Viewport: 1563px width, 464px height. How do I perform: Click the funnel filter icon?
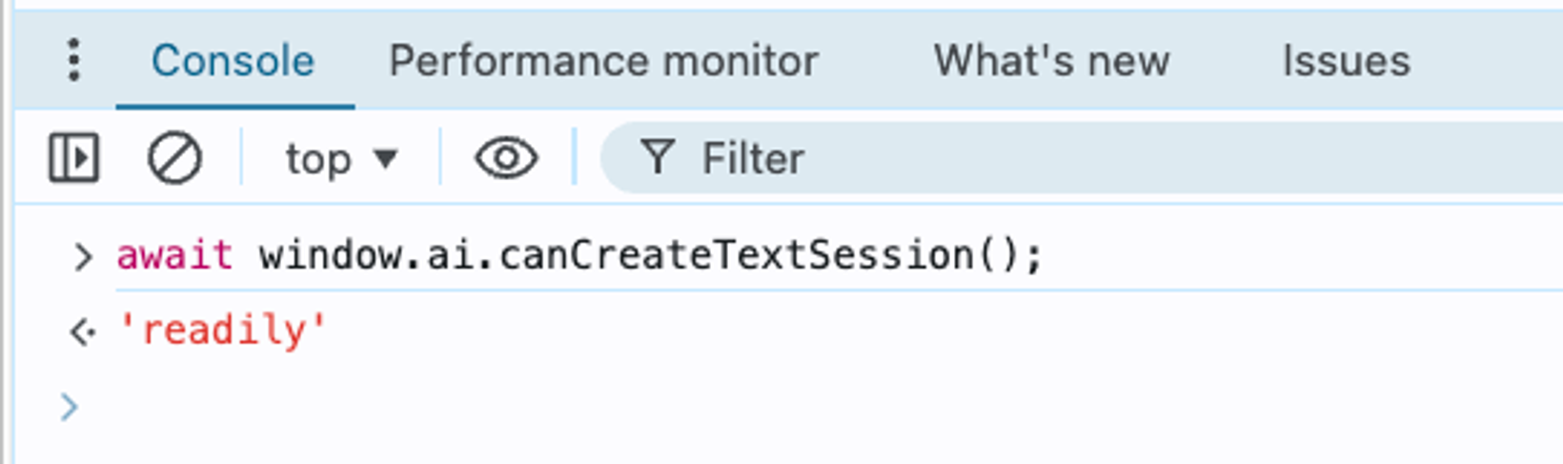coord(658,157)
